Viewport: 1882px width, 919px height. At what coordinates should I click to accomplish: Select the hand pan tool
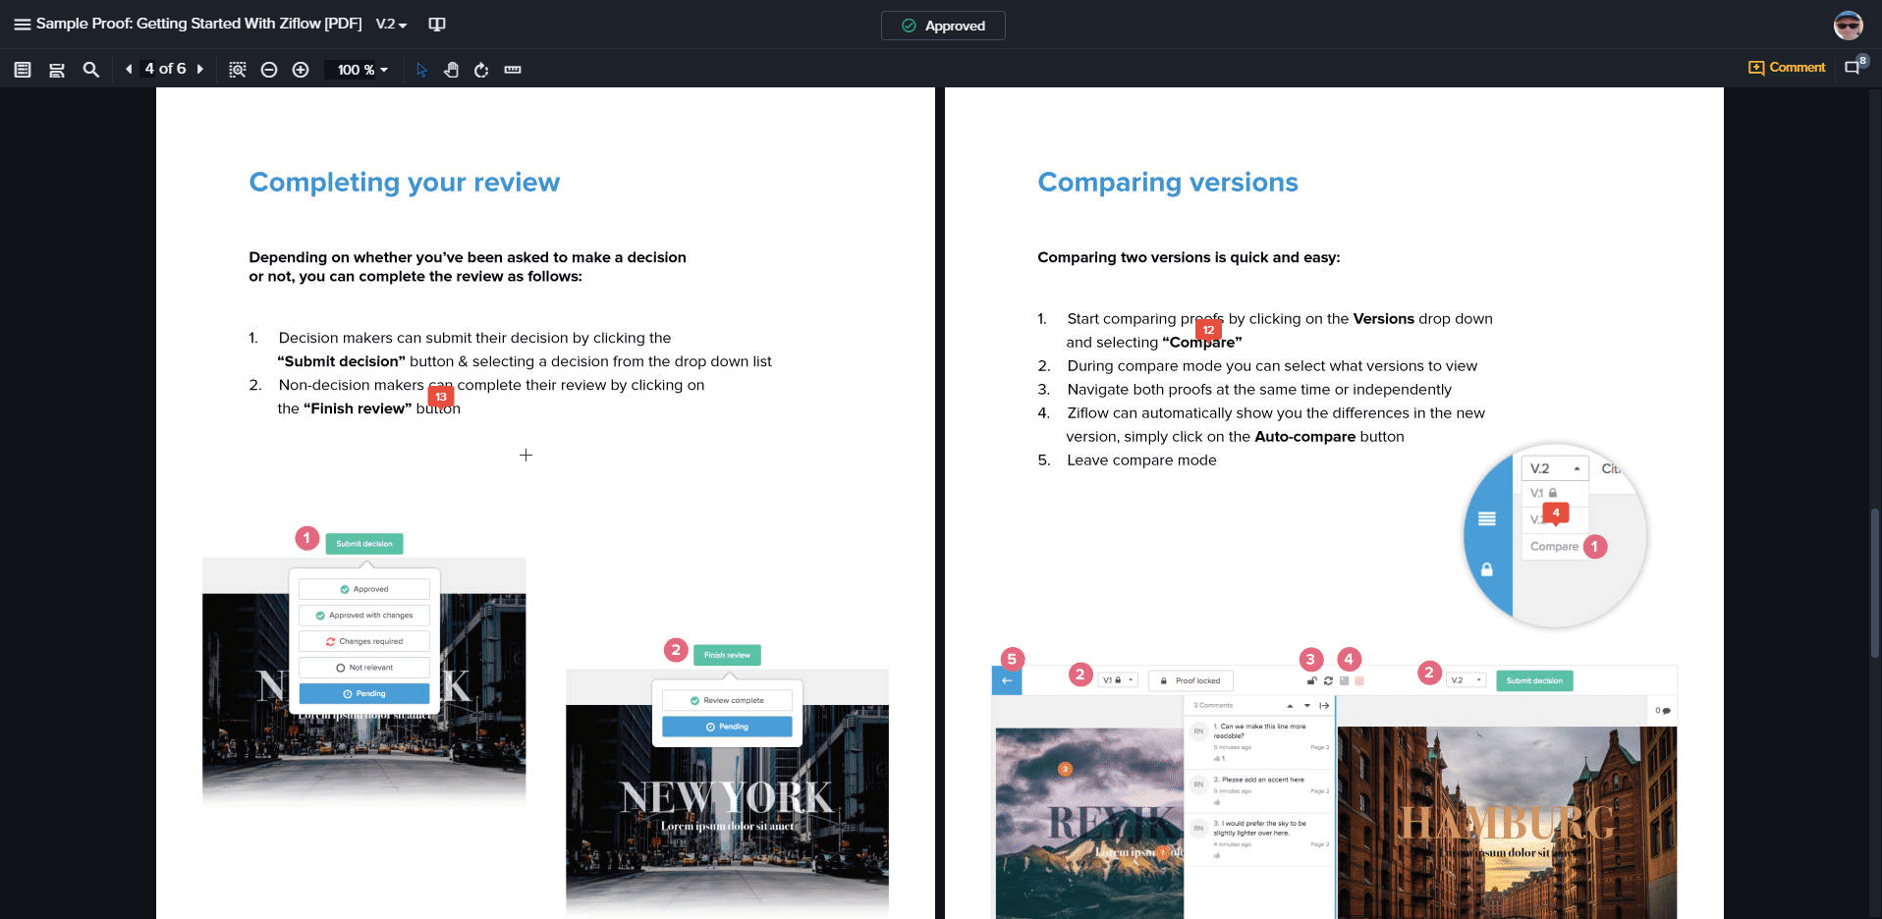[451, 70]
